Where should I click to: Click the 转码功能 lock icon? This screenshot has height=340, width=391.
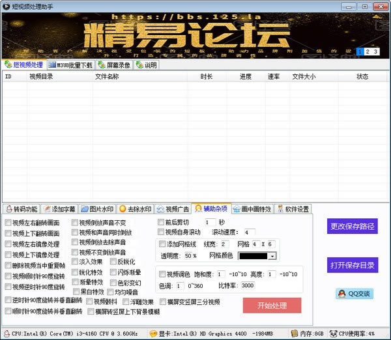pos(9,209)
